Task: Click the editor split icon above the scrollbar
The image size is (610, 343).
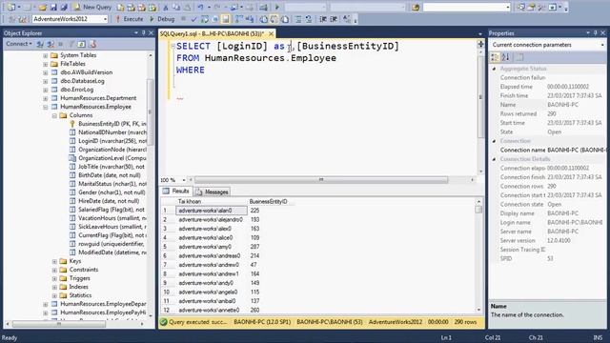Action: click(480, 44)
